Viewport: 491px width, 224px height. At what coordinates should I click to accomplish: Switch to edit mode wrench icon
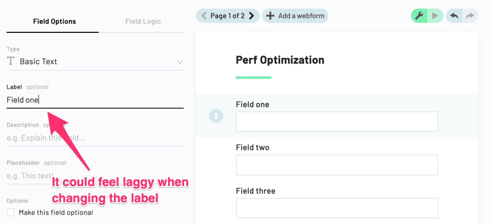(419, 16)
